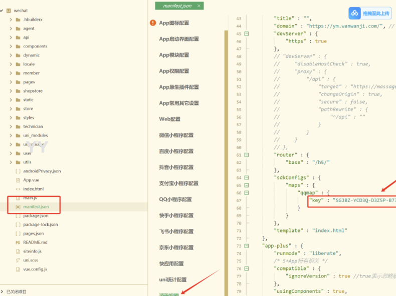The height and width of the screenshot is (296, 396).
Task: Click the App.vue file icon
Action: [x=18, y=180]
